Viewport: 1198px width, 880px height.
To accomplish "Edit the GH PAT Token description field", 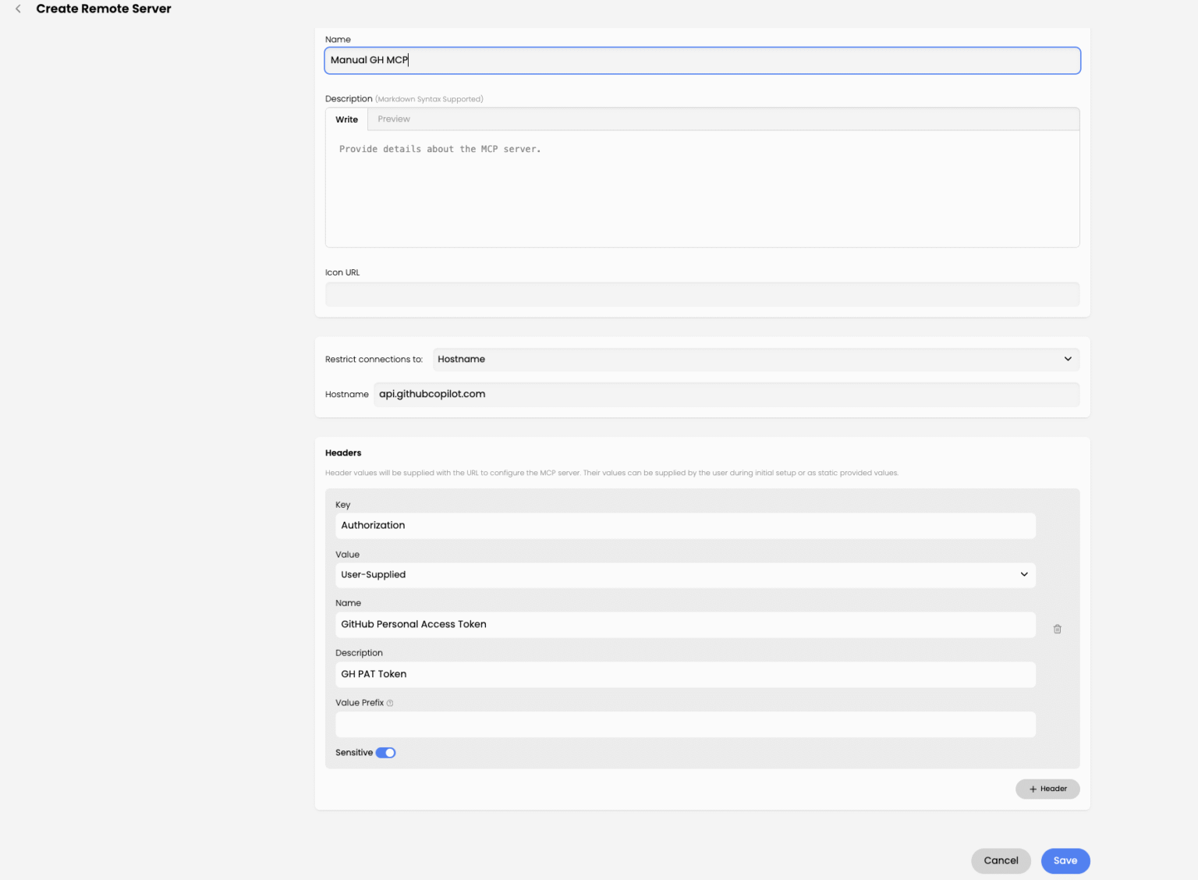I will [x=686, y=675].
